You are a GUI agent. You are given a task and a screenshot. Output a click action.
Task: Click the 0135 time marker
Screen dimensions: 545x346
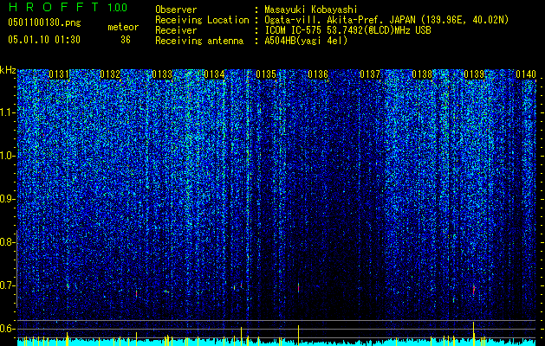(266, 74)
